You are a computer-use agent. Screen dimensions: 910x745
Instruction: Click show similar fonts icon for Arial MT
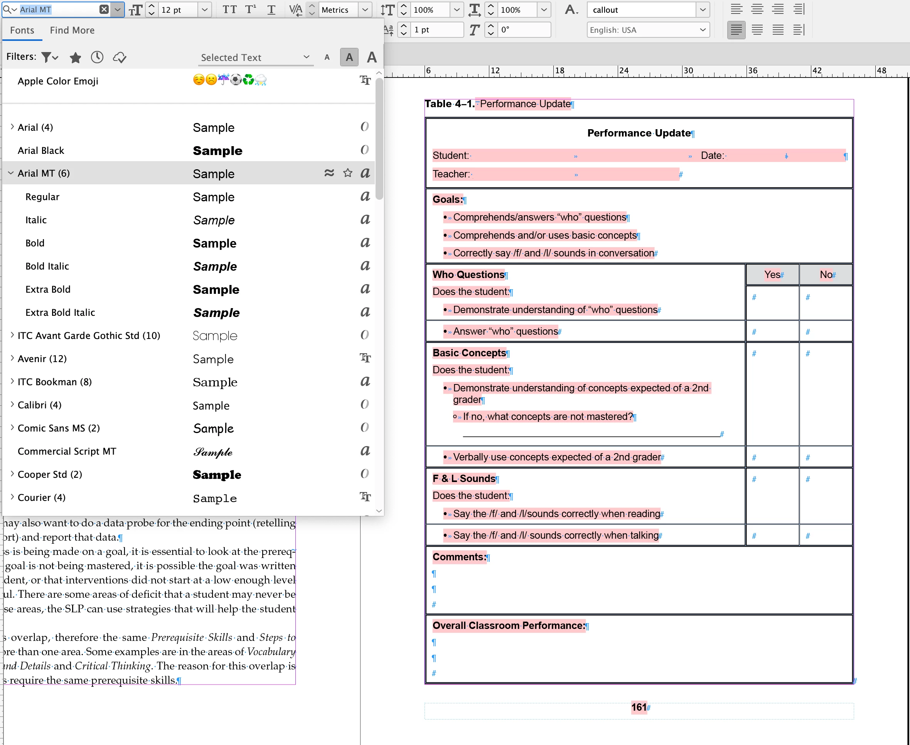pos(329,173)
